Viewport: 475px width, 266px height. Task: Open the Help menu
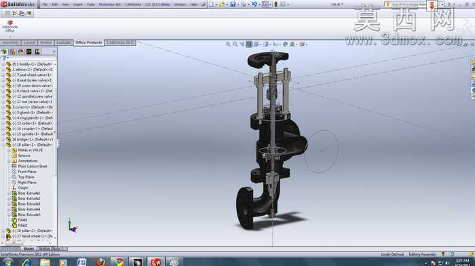coord(193,4)
